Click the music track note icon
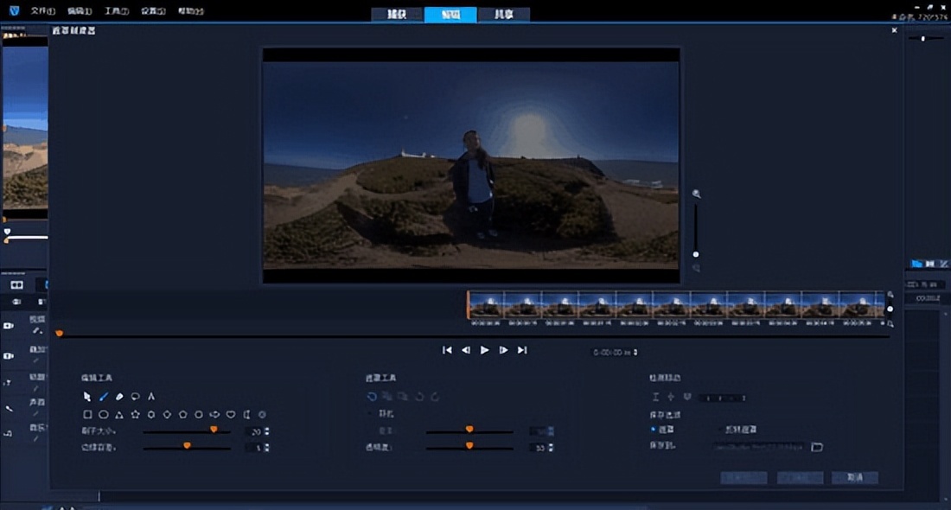Screen dimensions: 951x510 tap(9, 434)
